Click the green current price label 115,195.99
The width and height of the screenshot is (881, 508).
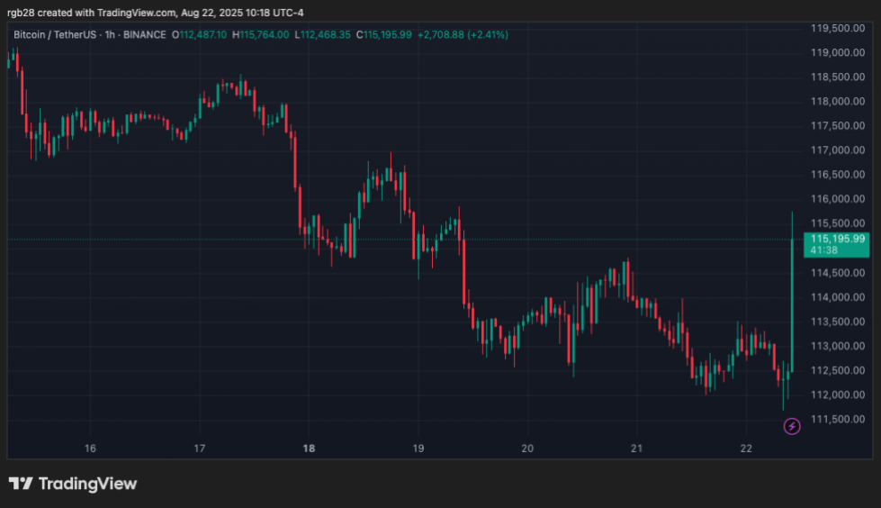(x=837, y=239)
